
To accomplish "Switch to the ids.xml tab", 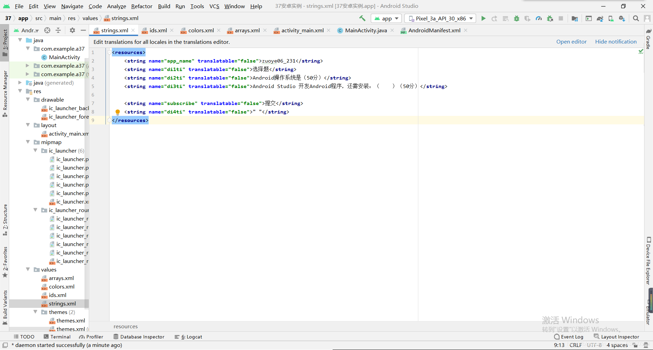I will [x=158, y=30].
